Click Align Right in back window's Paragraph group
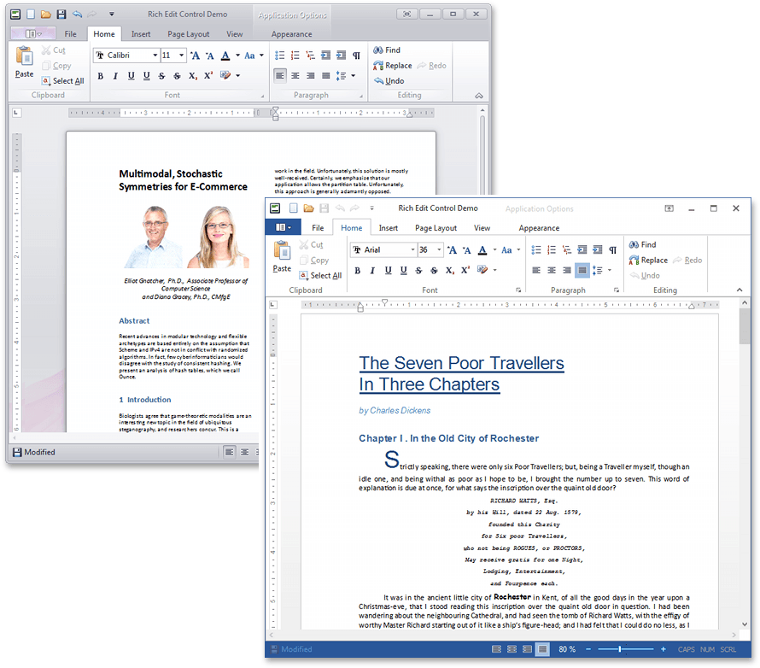760x668 pixels. pos(310,76)
